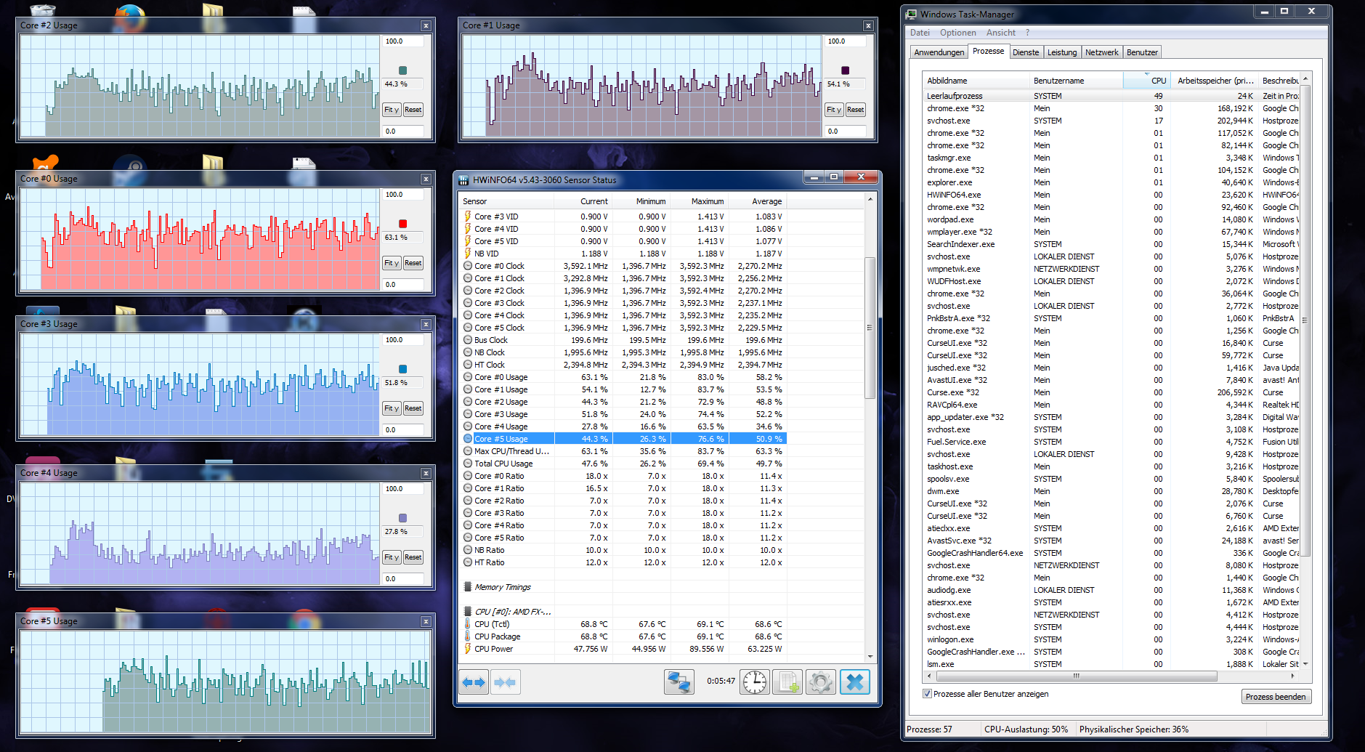Click the lightning icon beside NB VID
The width and height of the screenshot is (1365, 752).
click(x=468, y=254)
